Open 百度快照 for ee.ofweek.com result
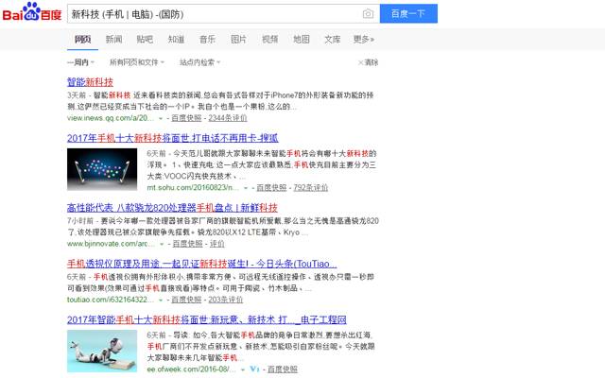This screenshot has width=605, height=378. tap(283, 369)
